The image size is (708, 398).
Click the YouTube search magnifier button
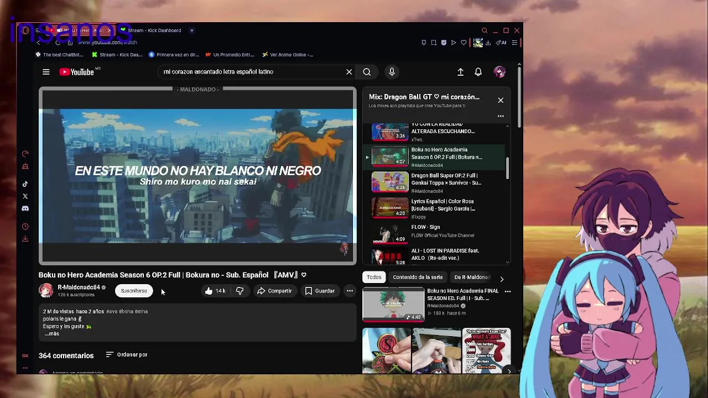point(367,72)
